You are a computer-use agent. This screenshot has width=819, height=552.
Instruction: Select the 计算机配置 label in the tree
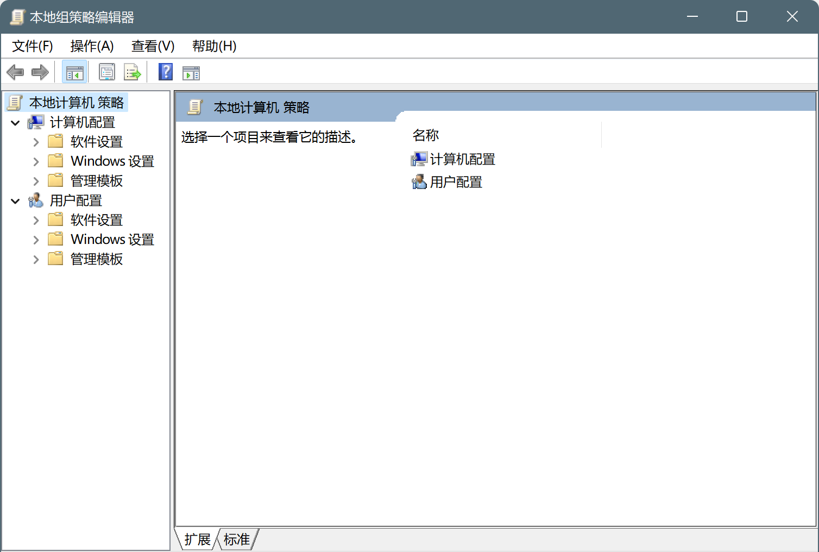(83, 122)
